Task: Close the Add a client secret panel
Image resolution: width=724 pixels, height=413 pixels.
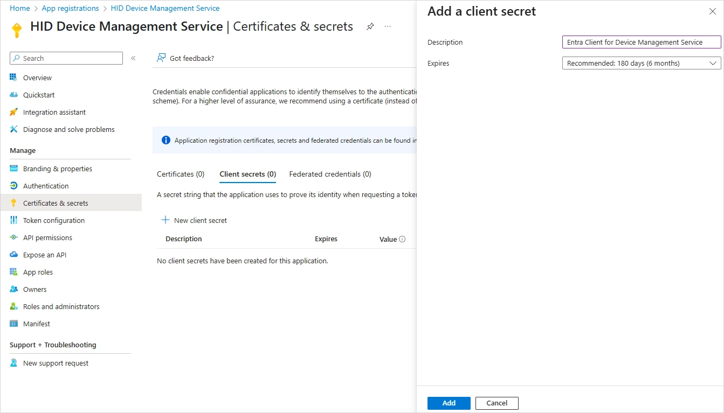Action: (712, 11)
